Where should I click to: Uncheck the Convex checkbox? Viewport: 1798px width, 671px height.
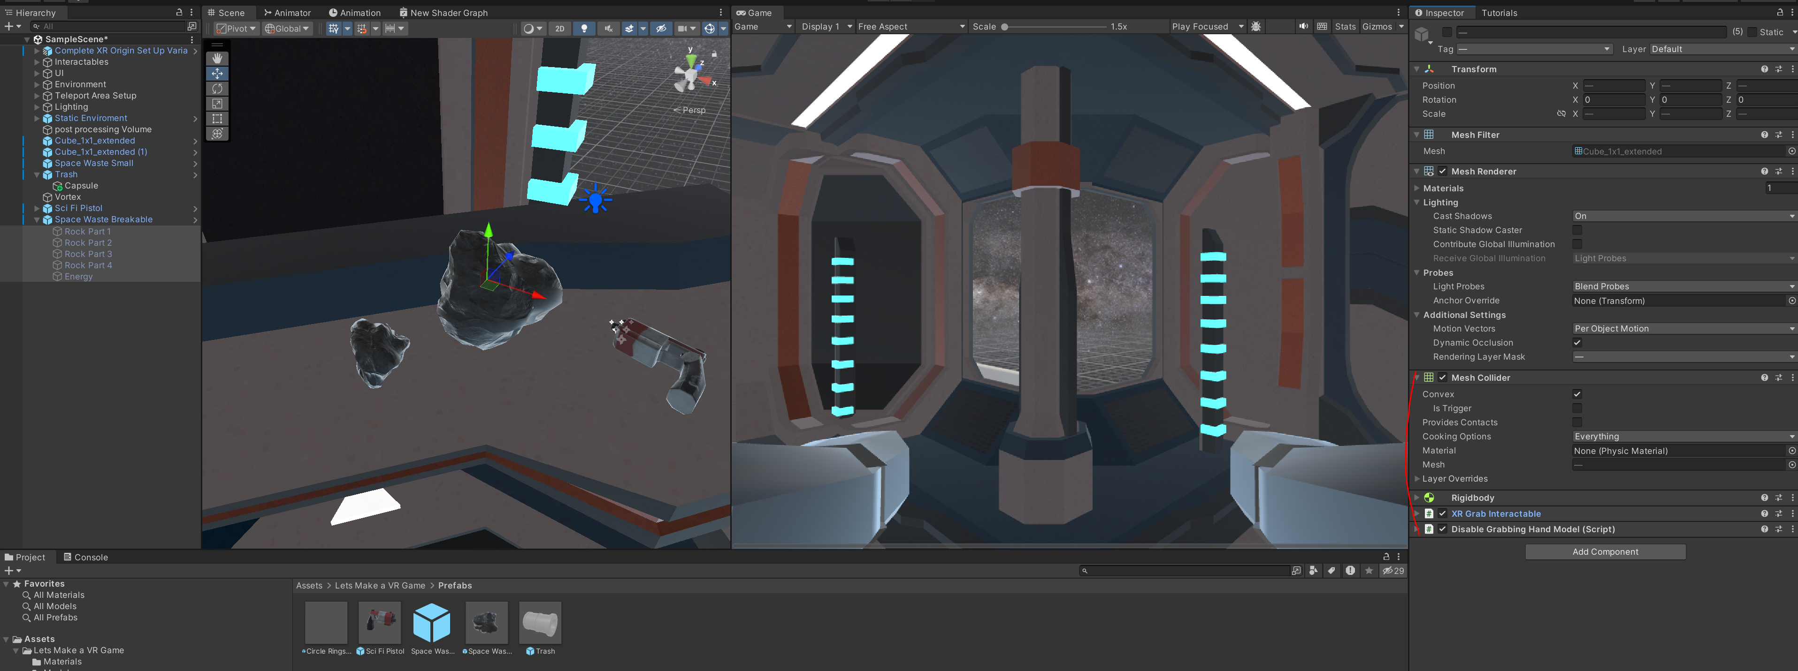click(x=1577, y=394)
